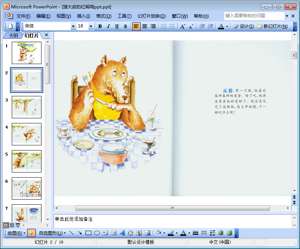
Task: Choose Dash Style
Action: [x=204, y=233]
